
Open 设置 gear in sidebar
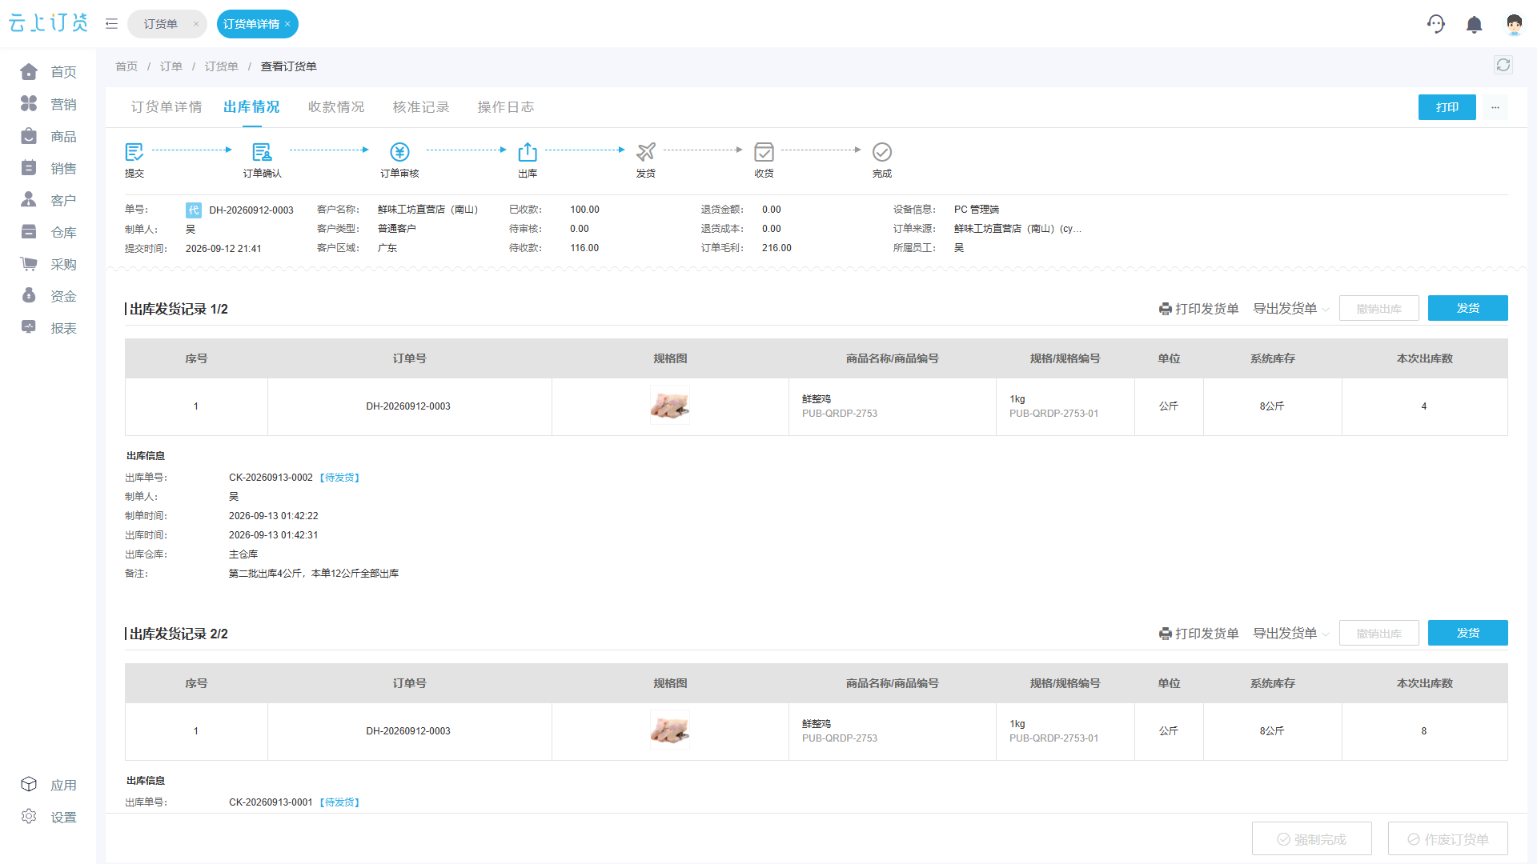tap(48, 817)
